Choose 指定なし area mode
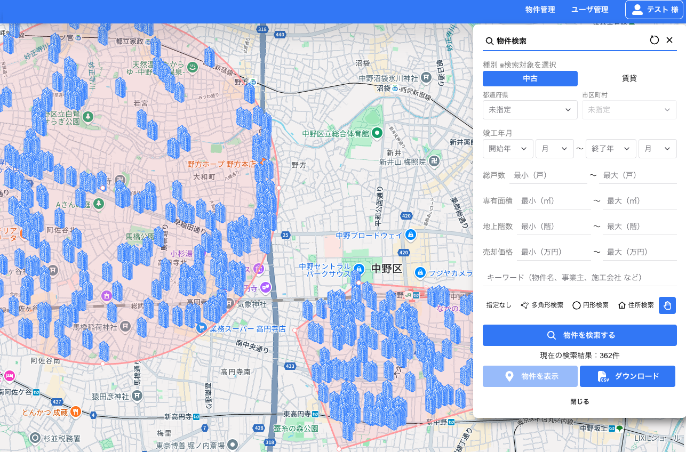 click(499, 305)
